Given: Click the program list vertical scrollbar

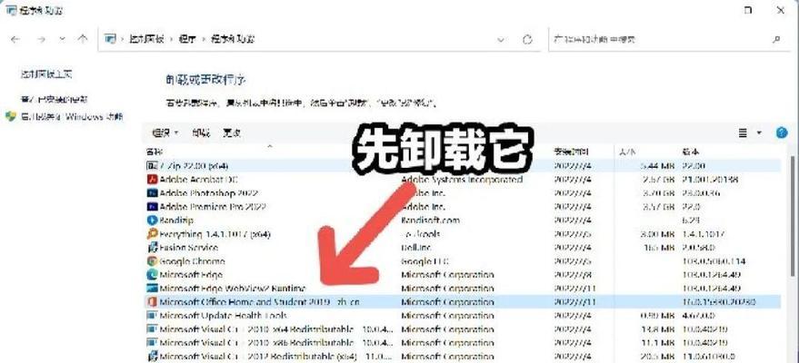Looking at the screenshot, I should click(794, 216).
